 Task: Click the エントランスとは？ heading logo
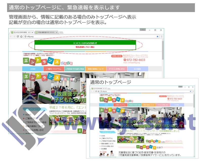149,147
